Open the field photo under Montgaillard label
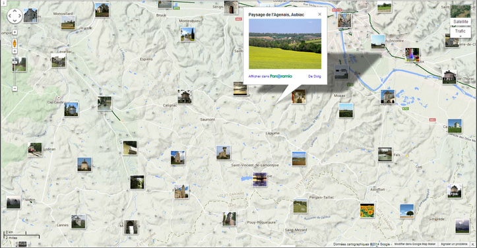 [68, 22]
